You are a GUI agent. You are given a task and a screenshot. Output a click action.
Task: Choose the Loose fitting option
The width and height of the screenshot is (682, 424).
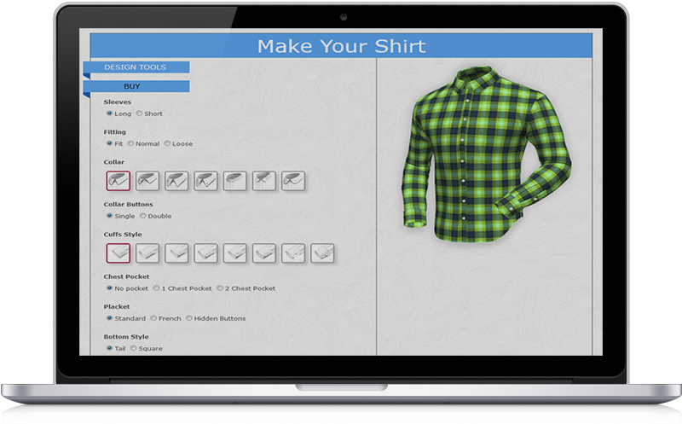pos(167,143)
